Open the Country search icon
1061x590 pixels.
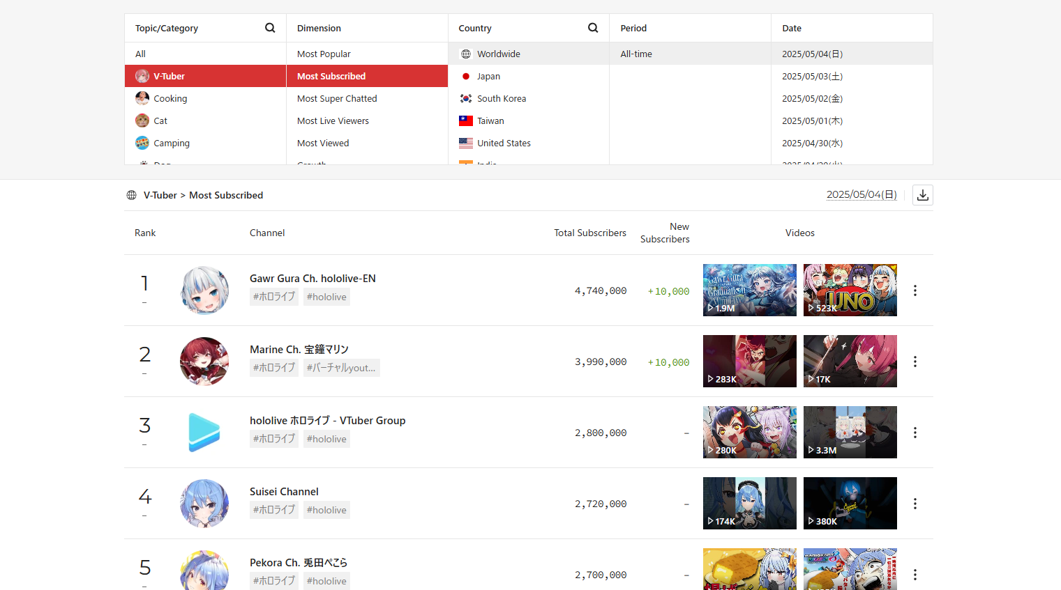593,28
